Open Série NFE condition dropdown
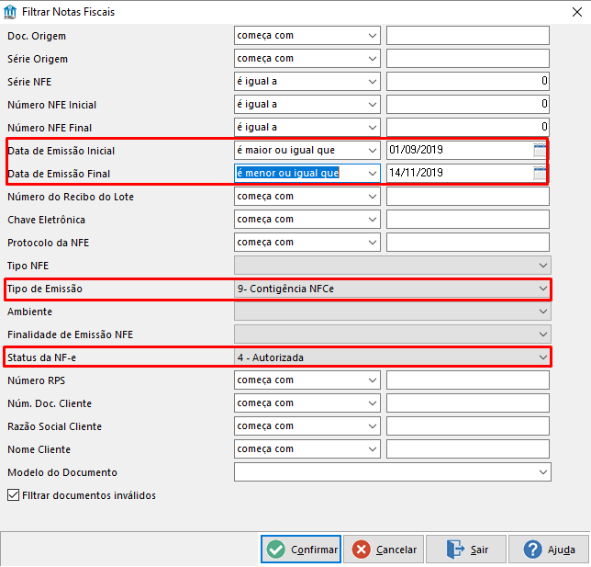The image size is (591, 567). coord(307,82)
